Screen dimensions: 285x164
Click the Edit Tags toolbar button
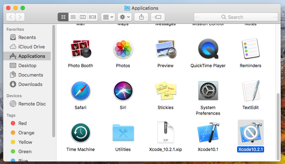click(158, 17)
